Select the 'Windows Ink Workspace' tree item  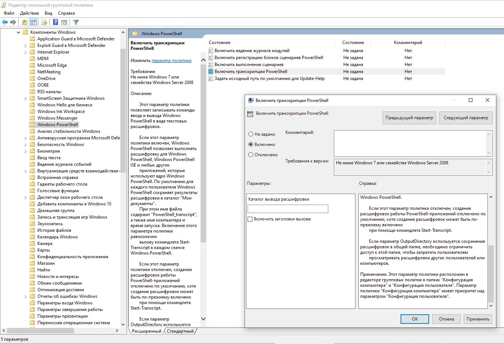click(x=61, y=111)
